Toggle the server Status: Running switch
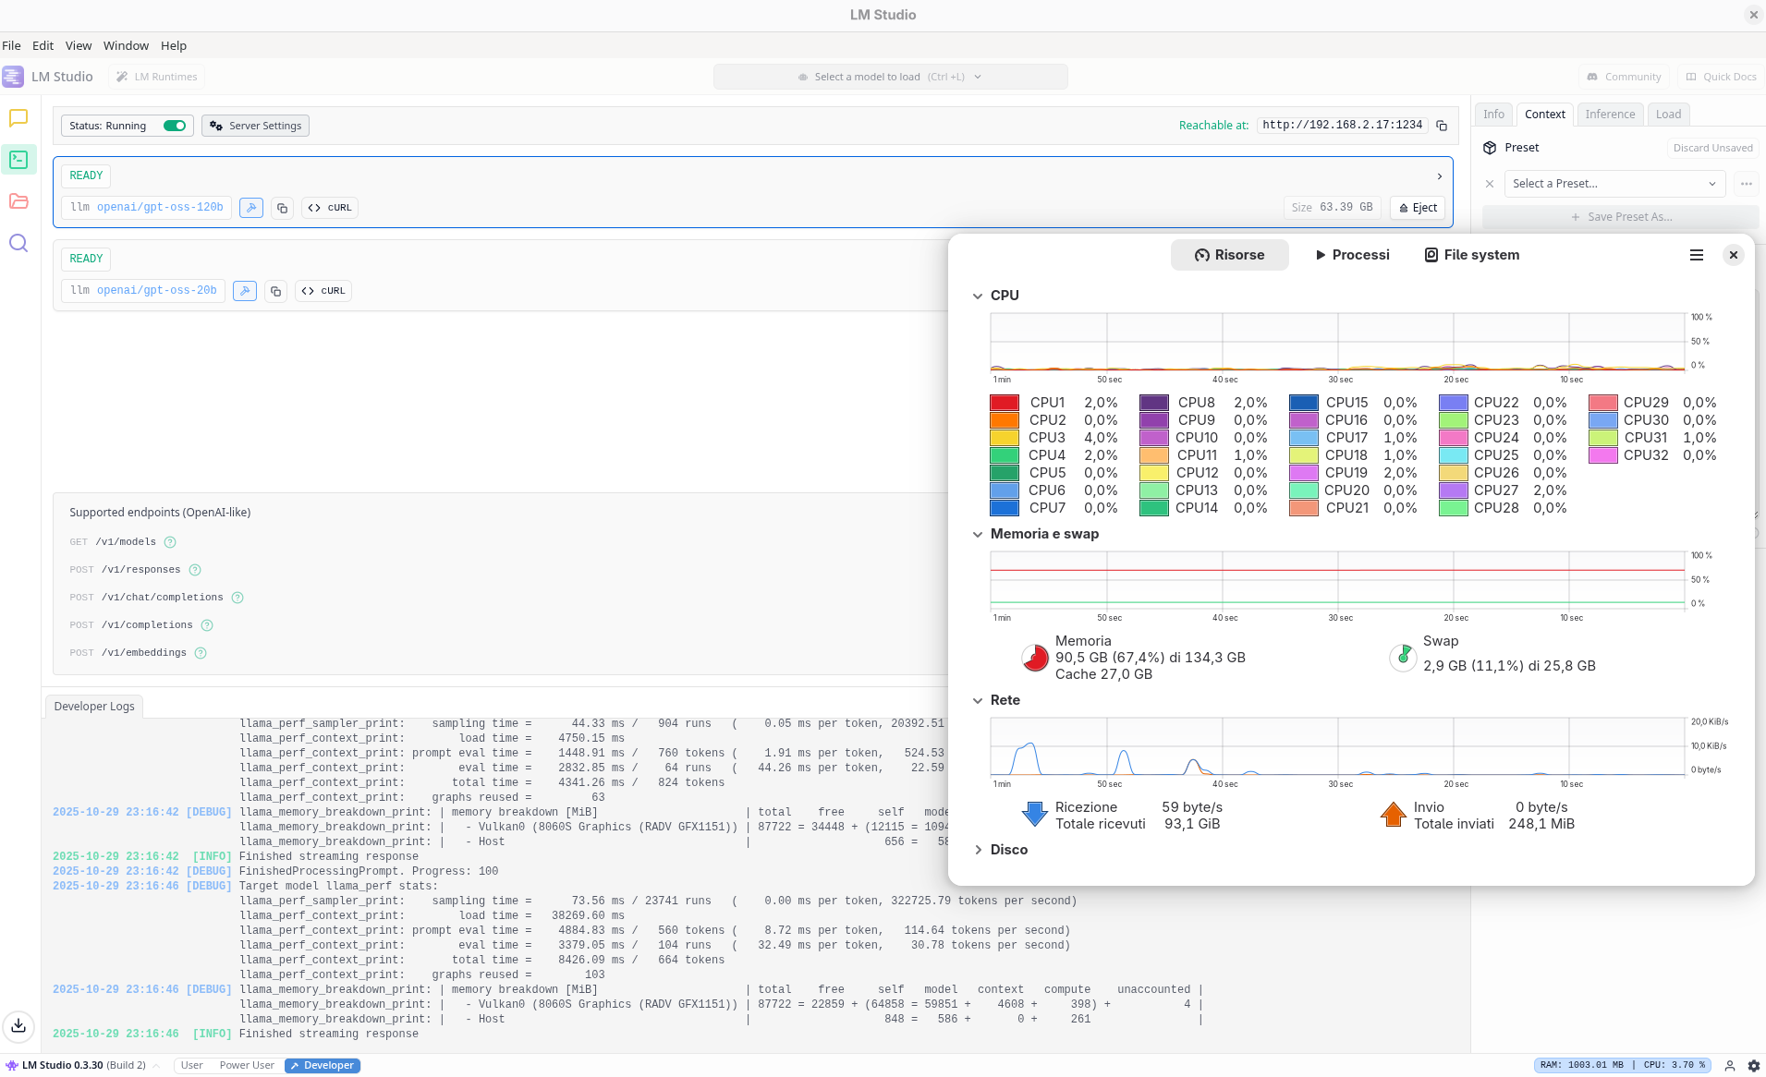The height and width of the screenshot is (1077, 1766). point(175,125)
